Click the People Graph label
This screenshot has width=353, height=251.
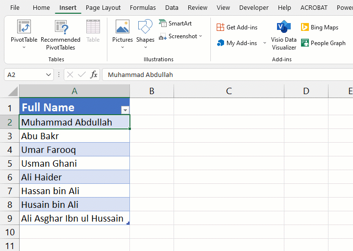tap(328, 43)
